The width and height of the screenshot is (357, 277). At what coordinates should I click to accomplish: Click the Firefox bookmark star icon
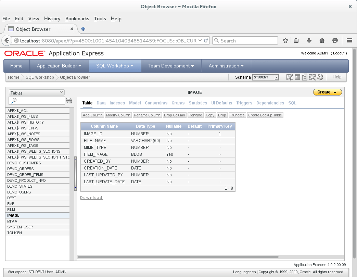pyautogui.click(x=285, y=40)
